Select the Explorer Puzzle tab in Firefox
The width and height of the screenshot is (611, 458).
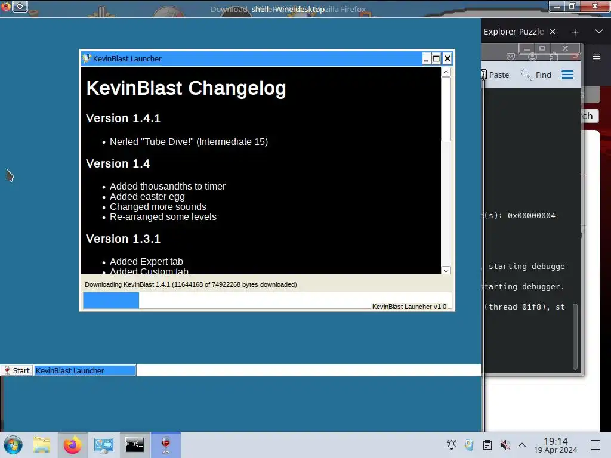tap(513, 32)
